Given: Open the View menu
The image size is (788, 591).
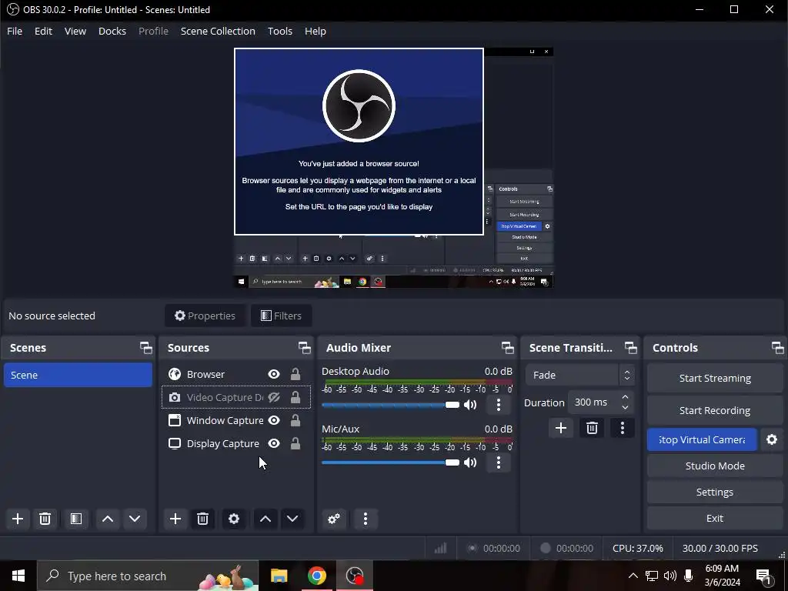Looking at the screenshot, I should (x=75, y=31).
